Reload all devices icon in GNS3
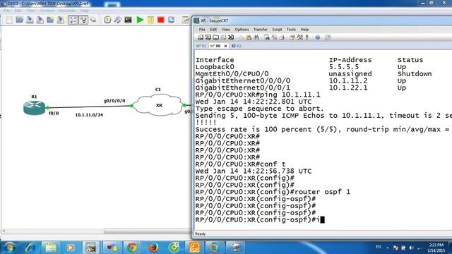 coord(171,20)
